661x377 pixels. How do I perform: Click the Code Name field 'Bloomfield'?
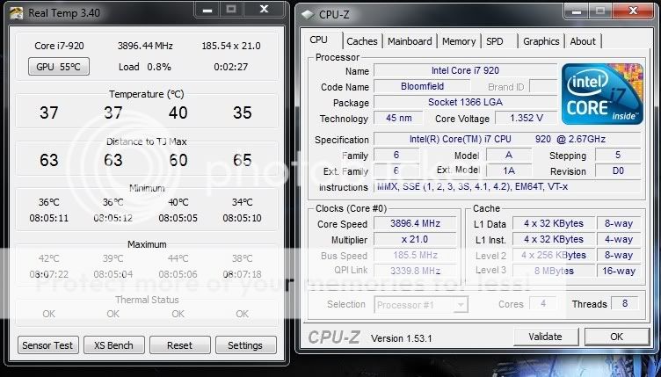(422, 86)
